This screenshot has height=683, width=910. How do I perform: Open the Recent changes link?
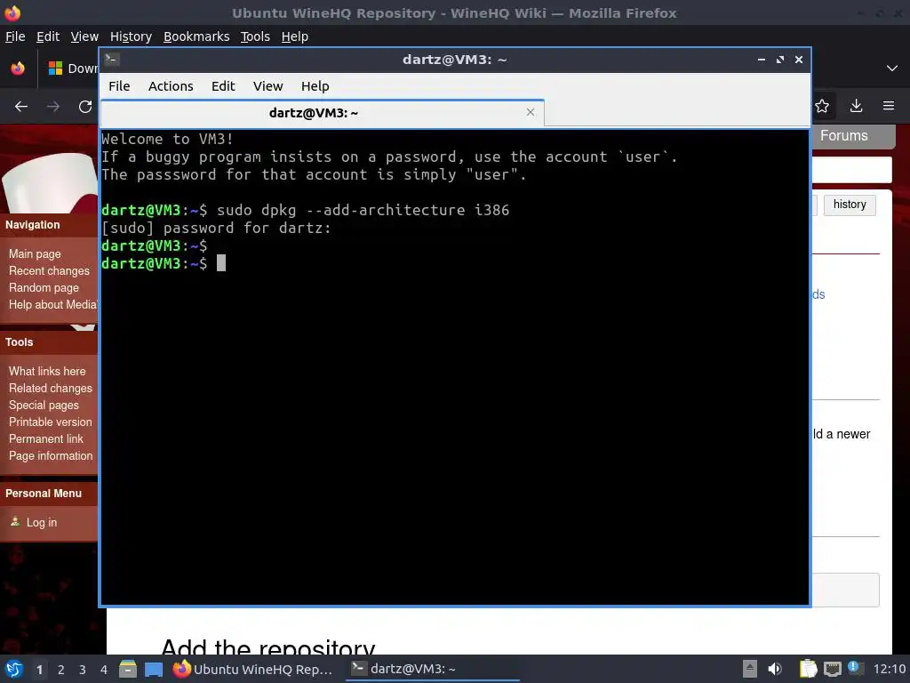[50, 270]
